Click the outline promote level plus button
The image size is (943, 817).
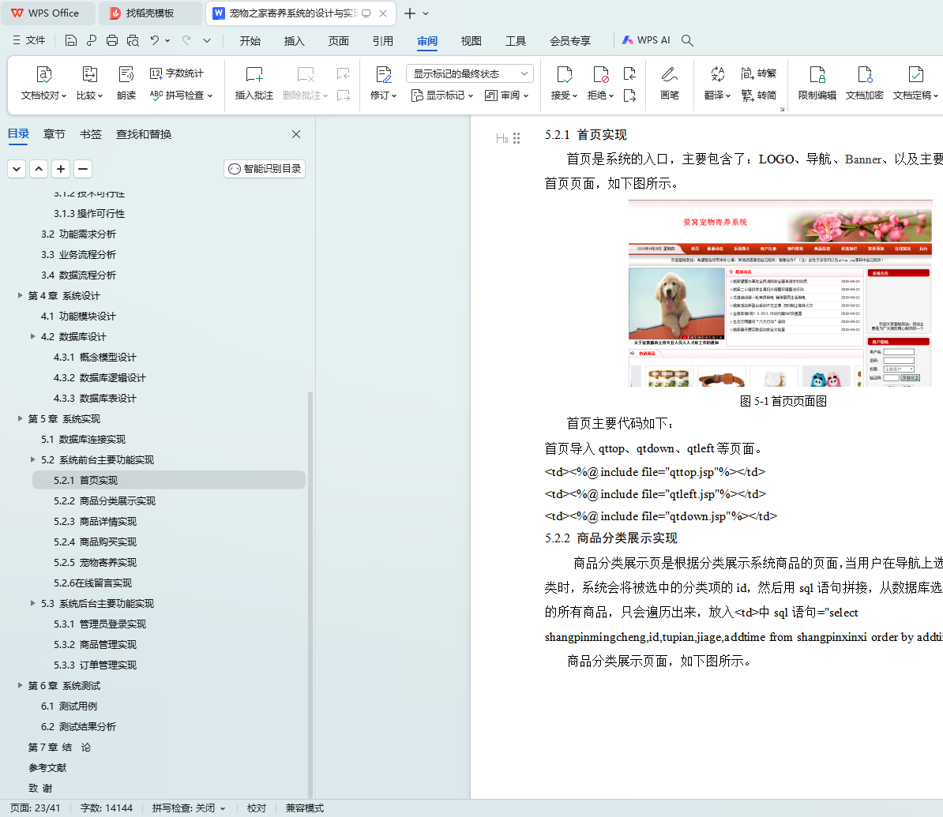point(61,169)
